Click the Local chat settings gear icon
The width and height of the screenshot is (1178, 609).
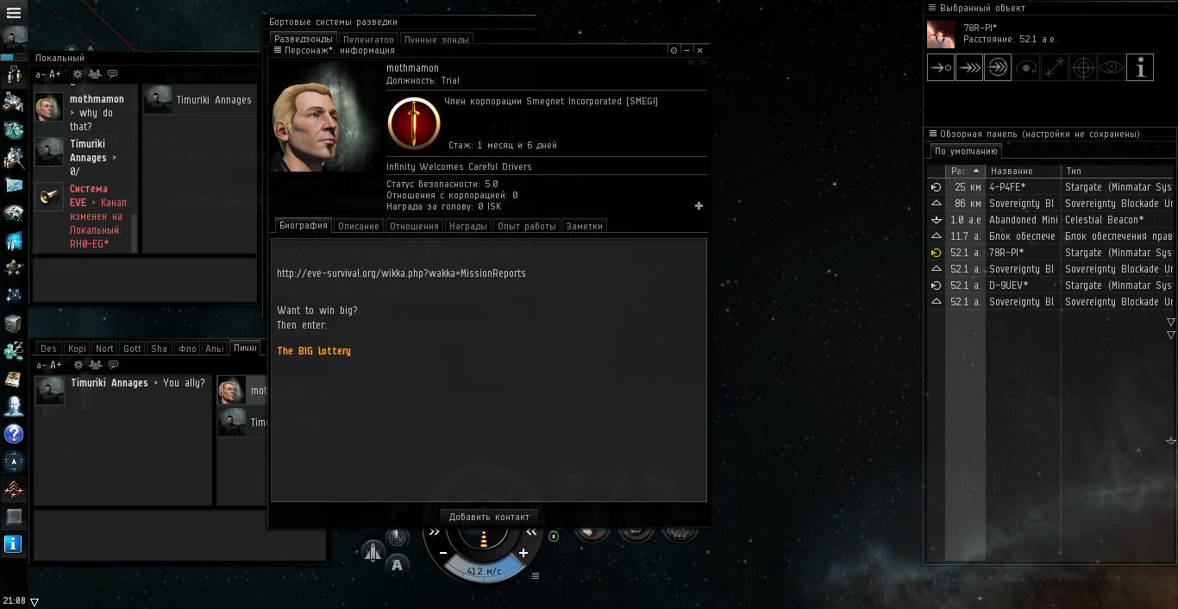pos(78,75)
